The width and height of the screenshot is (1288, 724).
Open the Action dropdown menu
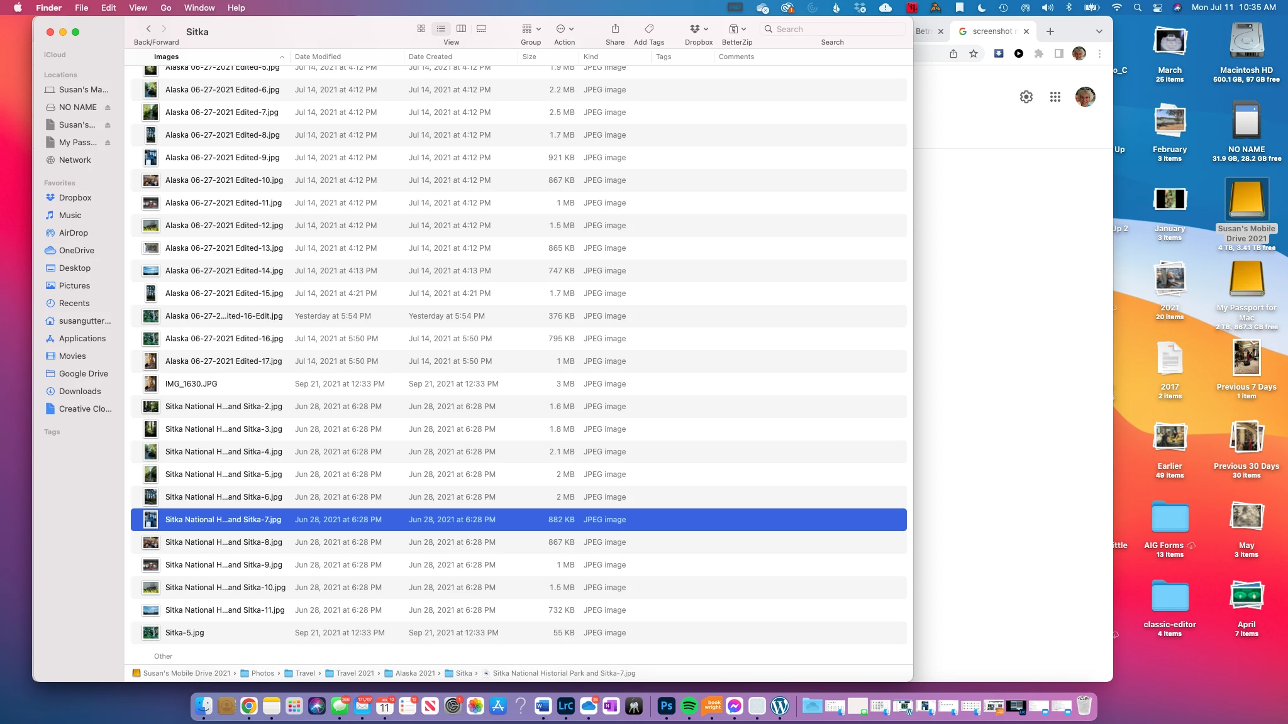[x=564, y=29]
